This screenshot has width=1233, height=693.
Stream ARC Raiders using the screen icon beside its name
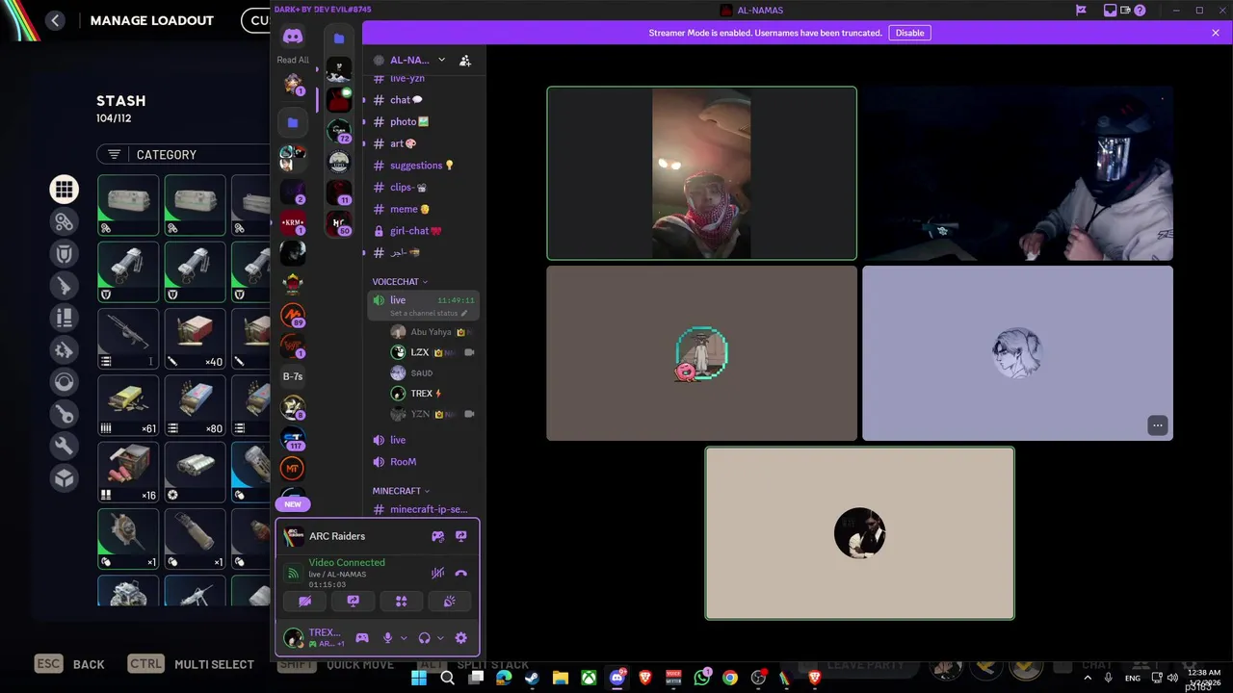point(460,536)
